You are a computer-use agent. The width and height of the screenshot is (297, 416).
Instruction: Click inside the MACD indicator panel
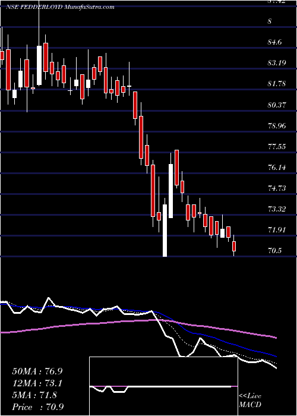coord(163,386)
